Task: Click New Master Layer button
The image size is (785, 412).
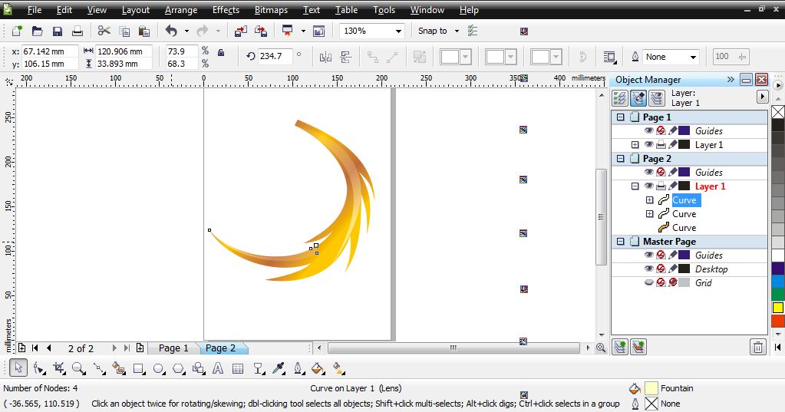Action: [638, 347]
